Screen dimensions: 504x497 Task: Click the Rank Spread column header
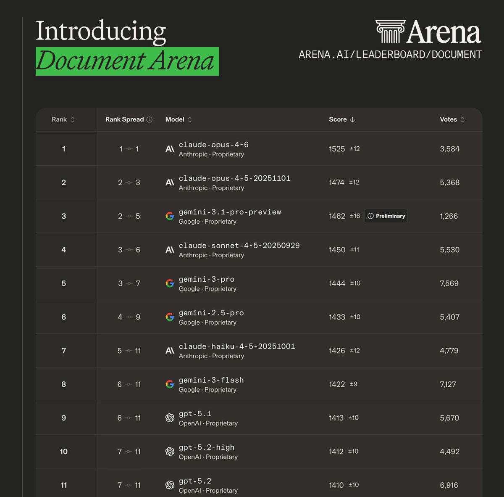pyautogui.click(x=124, y=119)
